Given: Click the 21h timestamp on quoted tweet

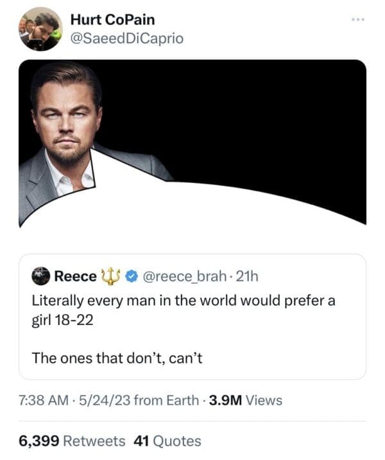Looking at the screenshot, I should [246, 277].
